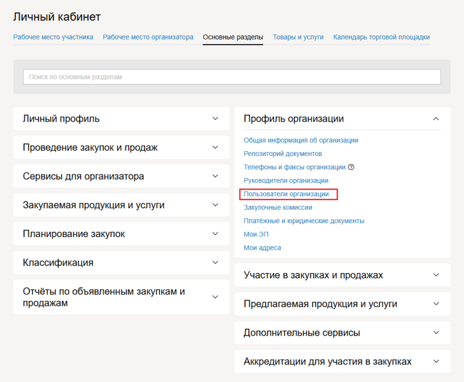
Task: Switch to Рабочее место участника tab
Action: pos(53,37)
